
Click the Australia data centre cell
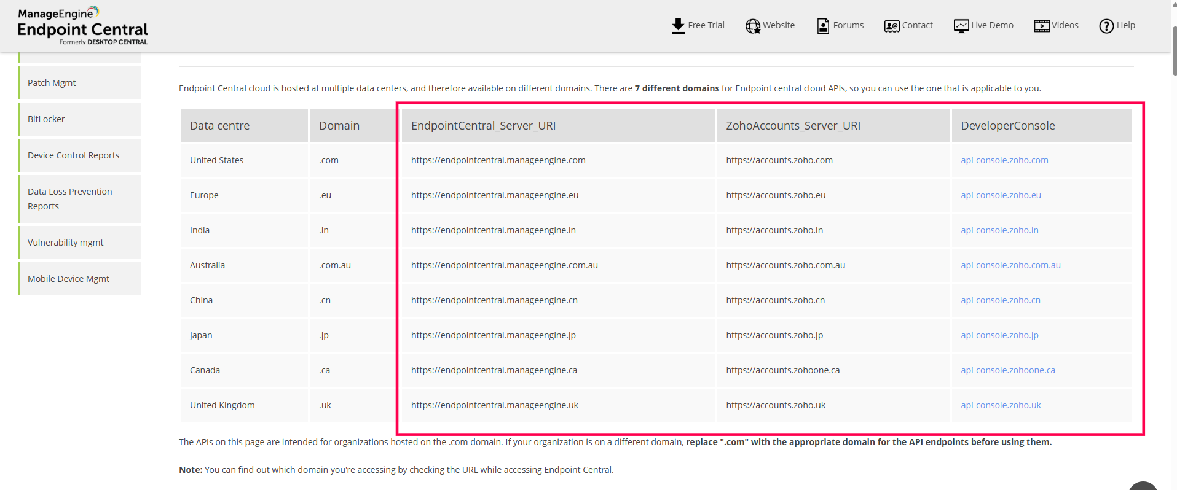(244, 265)
